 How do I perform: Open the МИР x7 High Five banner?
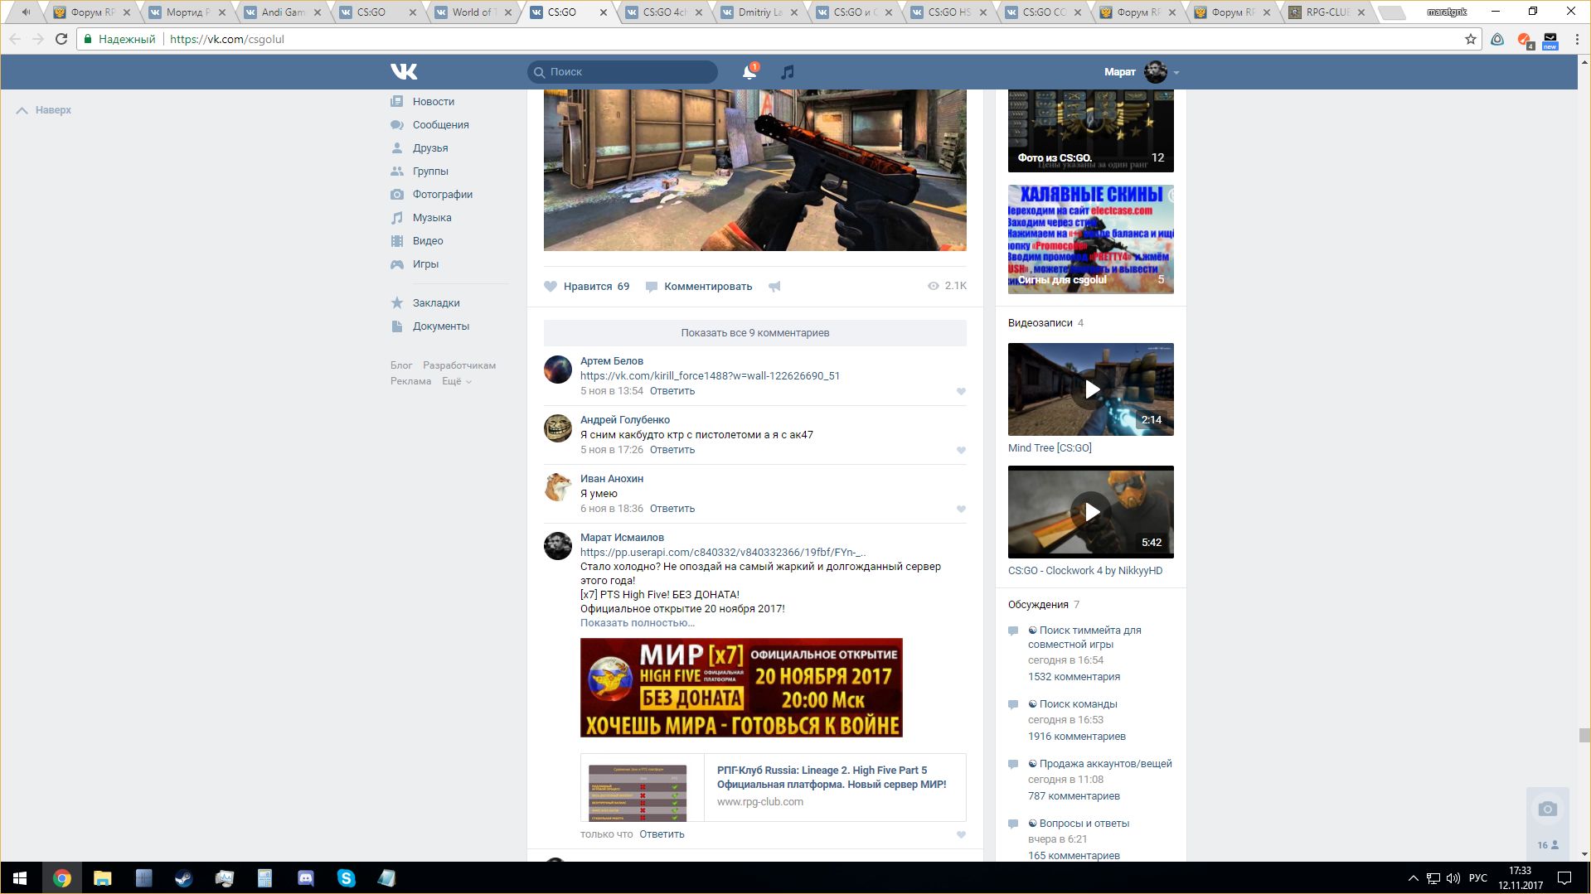point(741,688)
